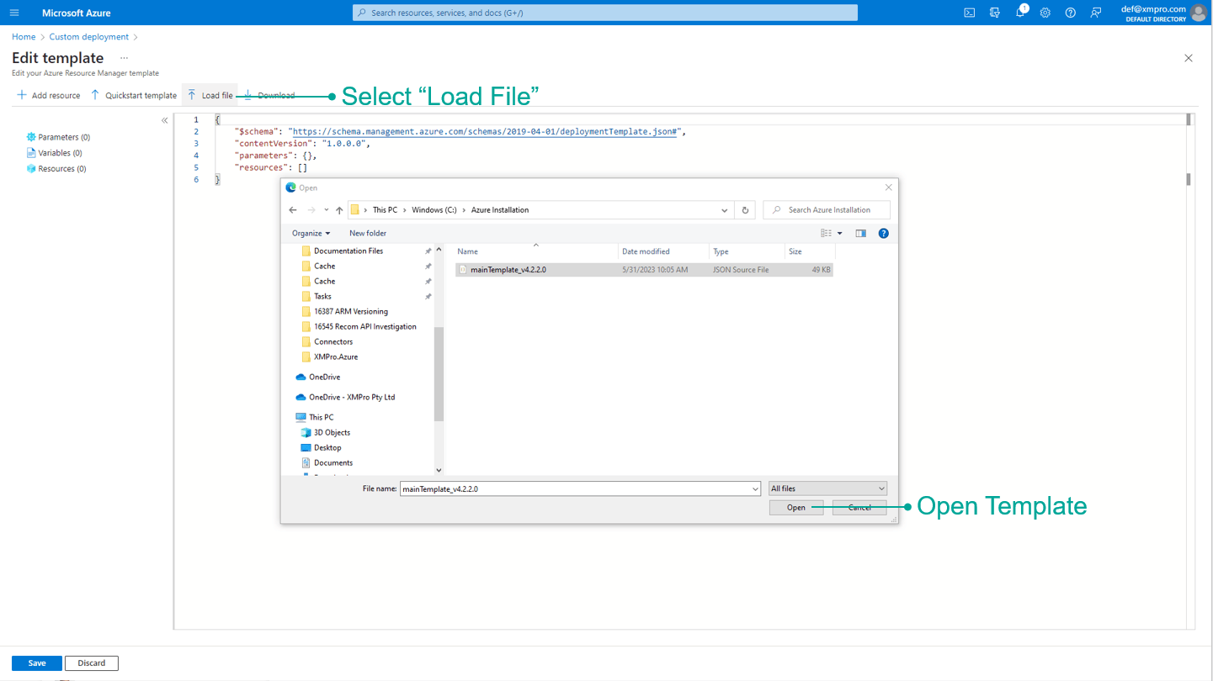Close the Edit template blade

point(1189,58)
